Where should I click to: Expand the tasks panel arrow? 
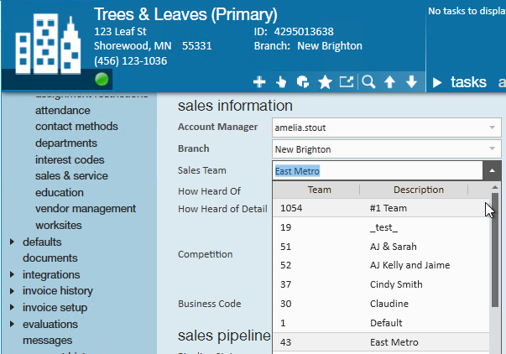tap(437, 82)
